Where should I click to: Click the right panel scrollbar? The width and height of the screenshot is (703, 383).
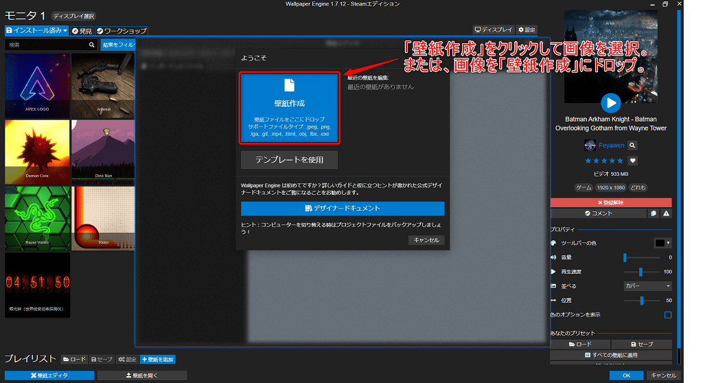pyautogui.click(x=679, y=186)
